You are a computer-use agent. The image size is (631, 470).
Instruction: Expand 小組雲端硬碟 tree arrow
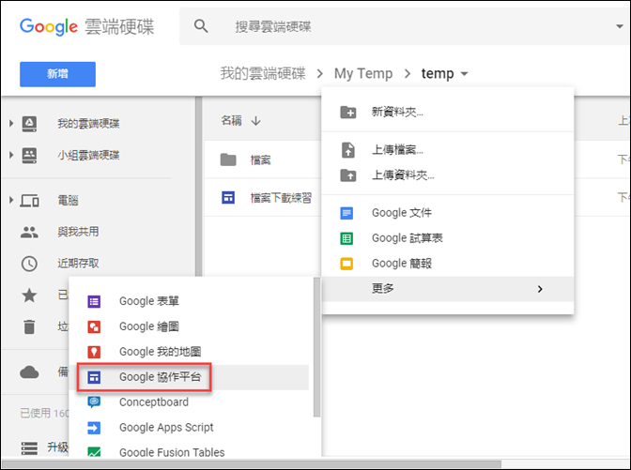click(11, 155)
